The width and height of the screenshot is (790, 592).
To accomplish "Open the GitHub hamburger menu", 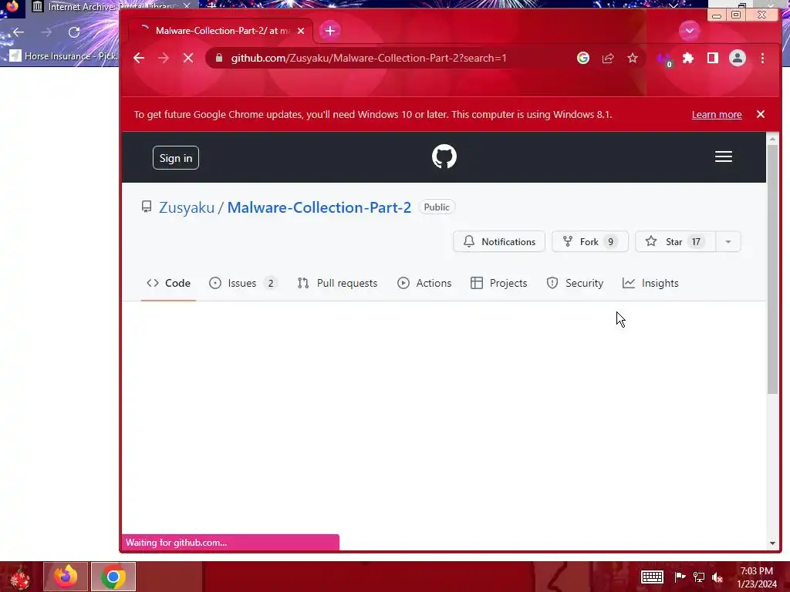I will (723, 156).
